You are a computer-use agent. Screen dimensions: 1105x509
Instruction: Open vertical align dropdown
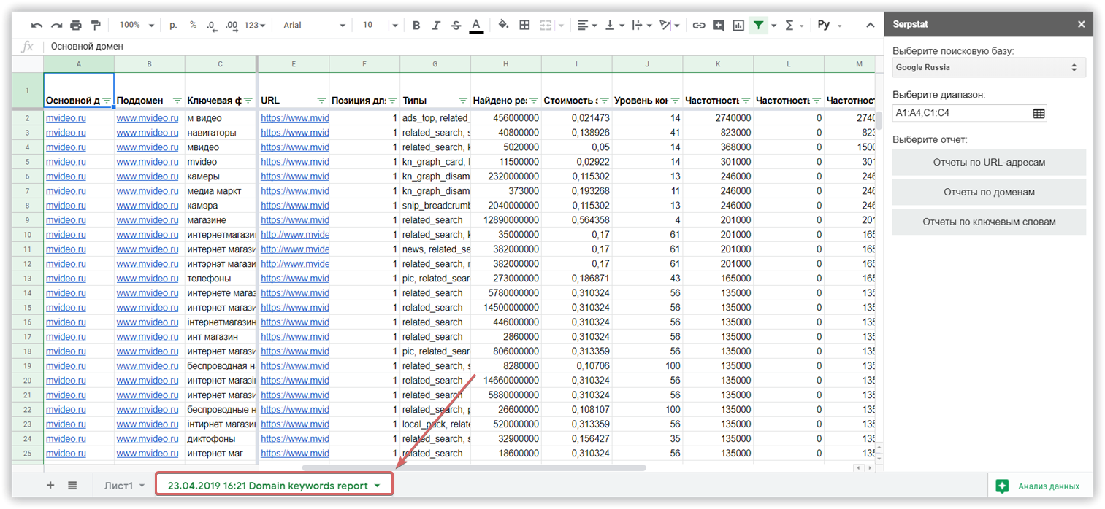(613, 26)
